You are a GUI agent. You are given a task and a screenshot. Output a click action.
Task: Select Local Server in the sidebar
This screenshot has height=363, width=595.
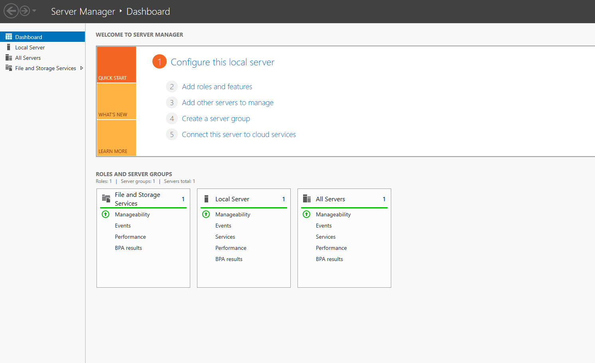coord(30,47)
